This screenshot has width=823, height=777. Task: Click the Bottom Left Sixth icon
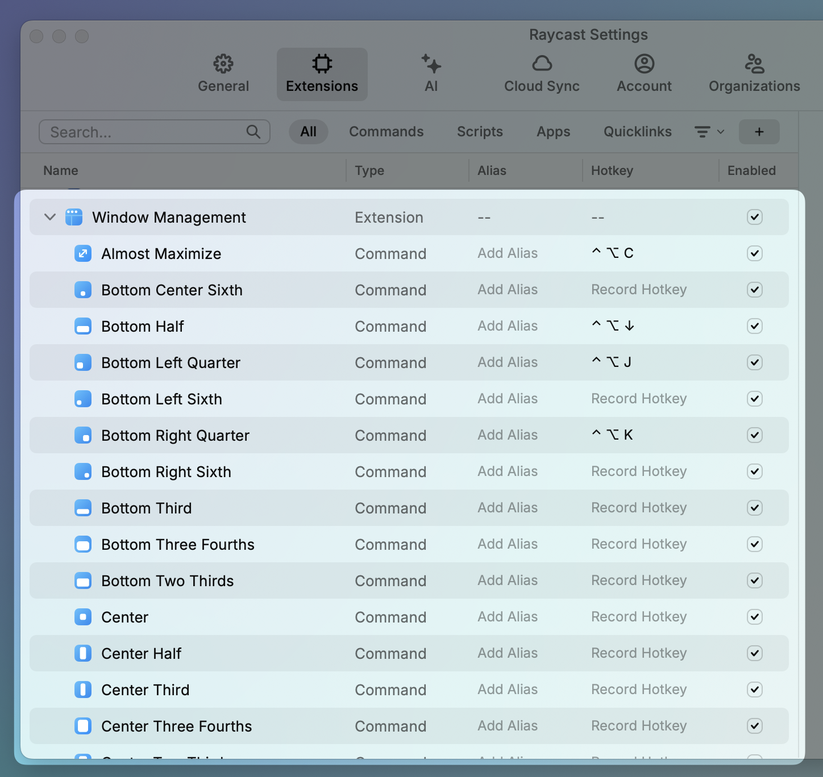click(83, 399)
